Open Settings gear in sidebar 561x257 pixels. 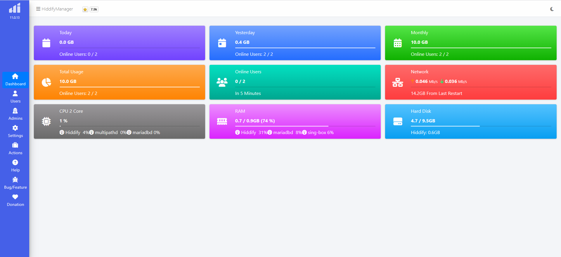(15, 131)
